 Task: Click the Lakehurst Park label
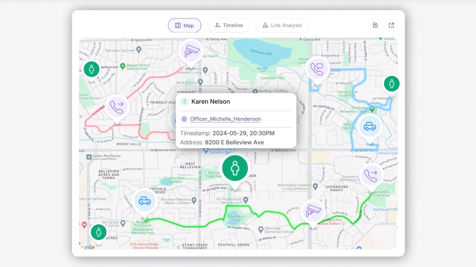[x=272, y=77]
